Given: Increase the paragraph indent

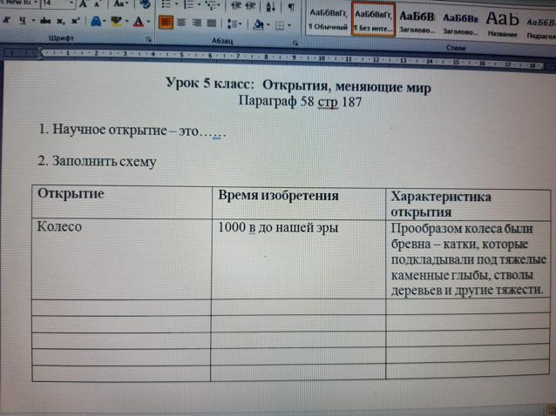Looking at the screenshot, I should 250,6.
